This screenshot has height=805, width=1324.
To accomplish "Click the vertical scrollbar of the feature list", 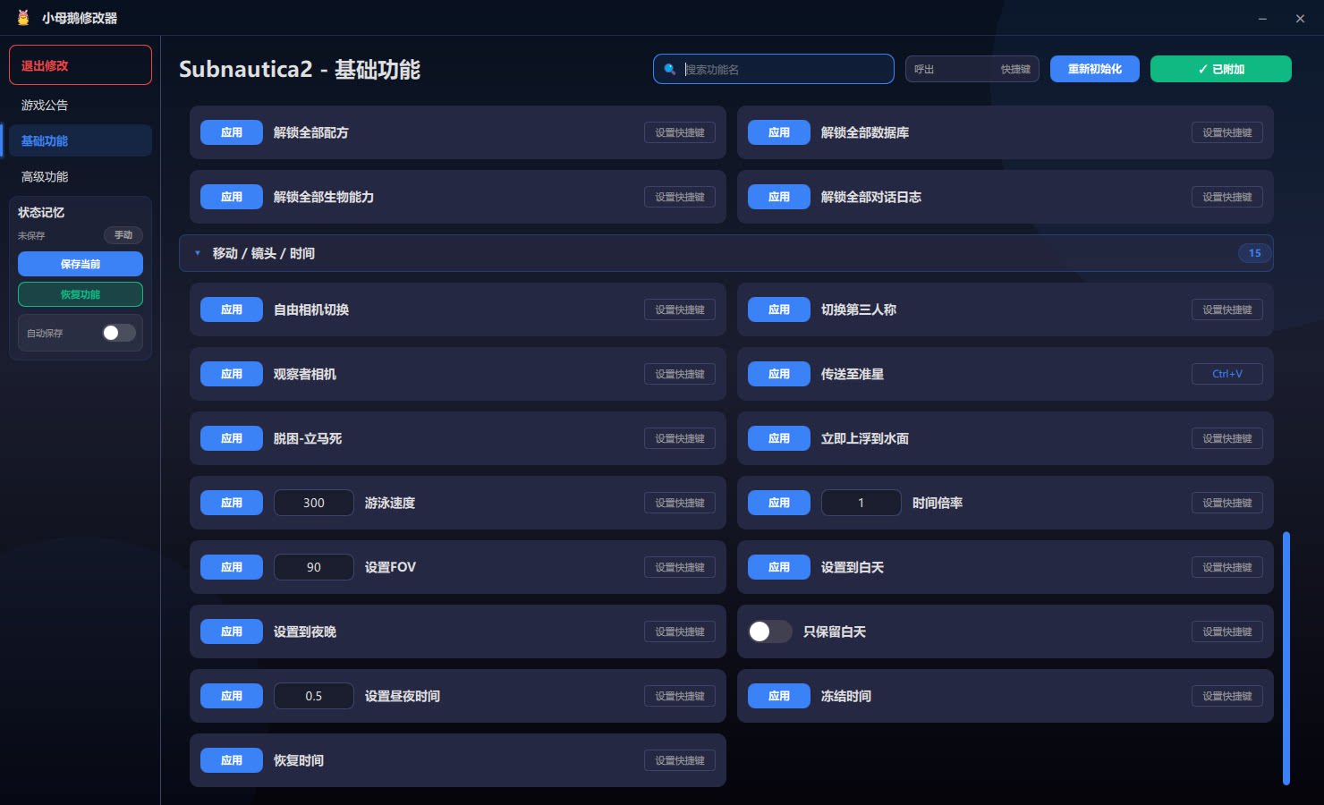I will (x=1286, y=658).
